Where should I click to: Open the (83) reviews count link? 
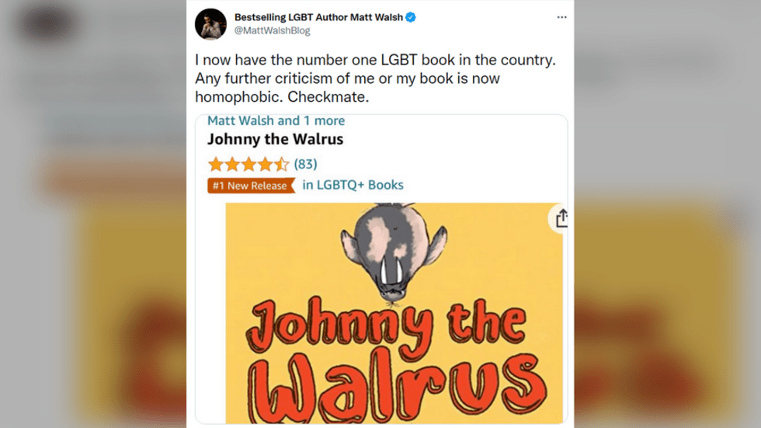pos(305,164)
